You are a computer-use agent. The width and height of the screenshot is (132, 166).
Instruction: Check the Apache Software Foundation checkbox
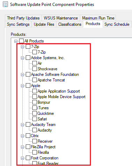(28, 74)
